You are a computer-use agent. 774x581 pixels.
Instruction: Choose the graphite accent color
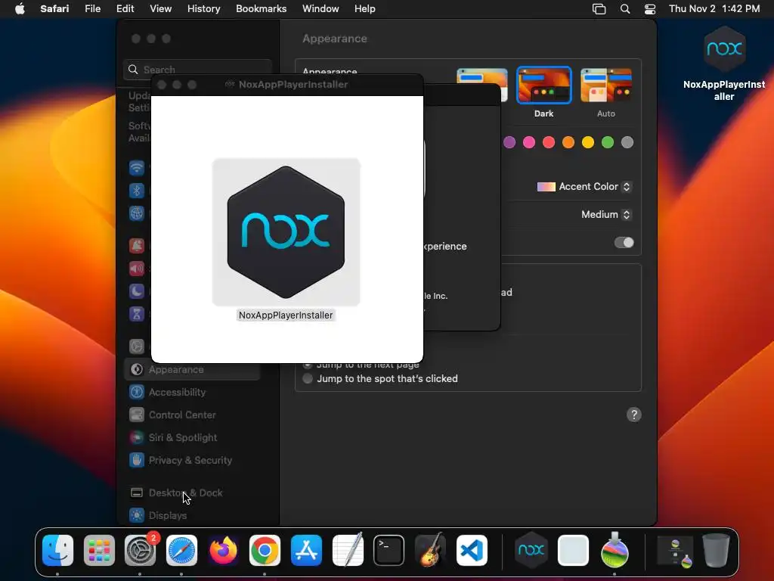tap(627, 143)
